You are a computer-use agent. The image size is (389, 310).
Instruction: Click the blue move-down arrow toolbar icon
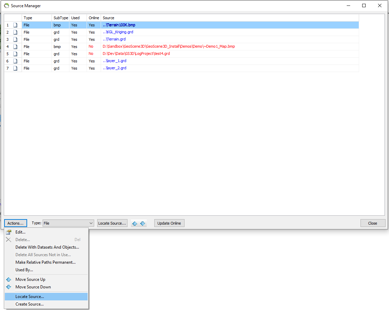click(x=143, y=223)
